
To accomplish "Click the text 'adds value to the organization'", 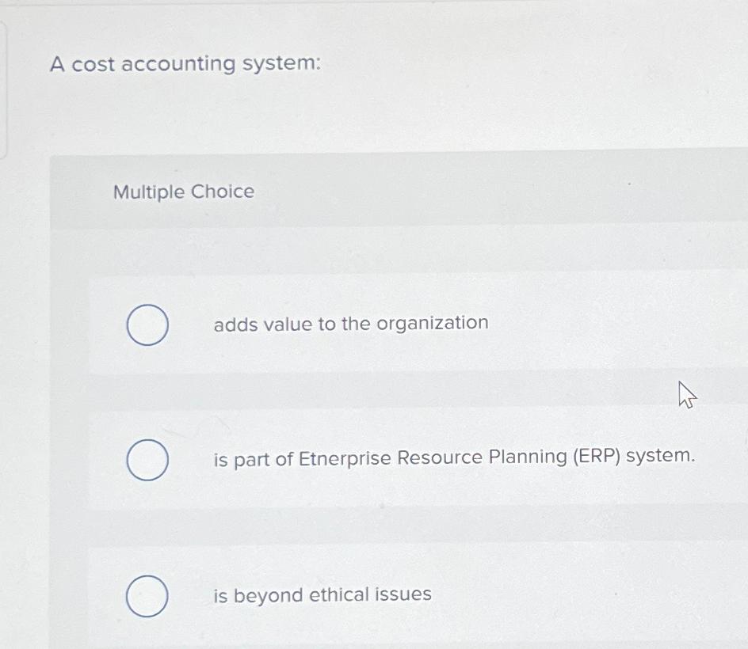I will 350,323.
